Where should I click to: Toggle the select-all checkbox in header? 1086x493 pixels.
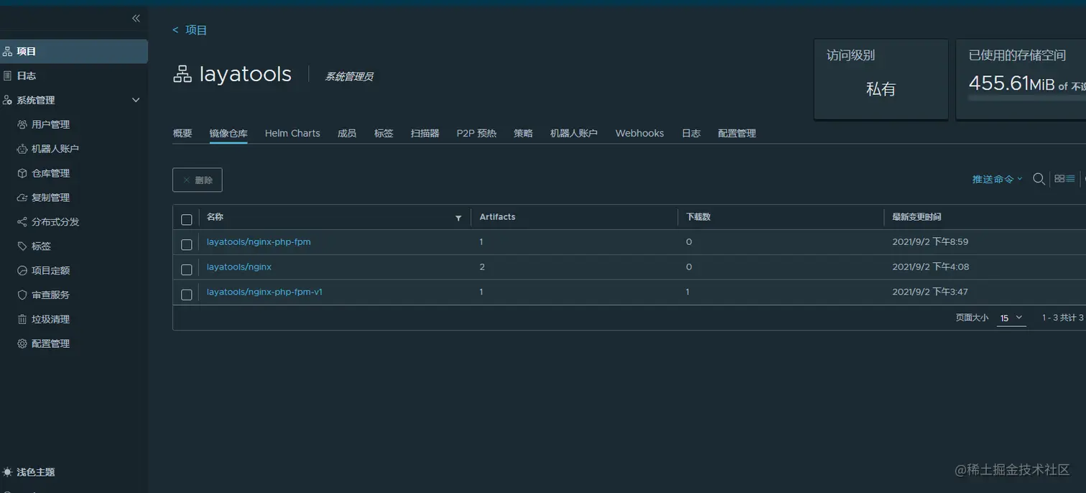(x=187, y=219)
